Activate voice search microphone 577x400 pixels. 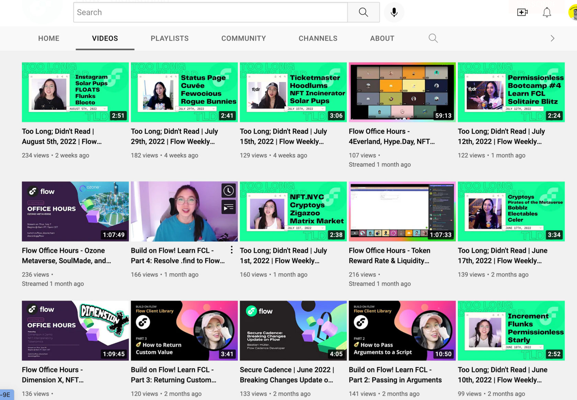point(394,12)
